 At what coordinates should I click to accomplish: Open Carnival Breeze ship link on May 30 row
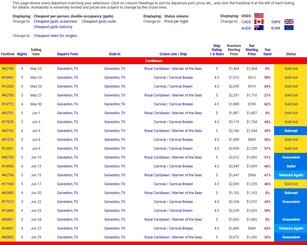coord(181,104)
